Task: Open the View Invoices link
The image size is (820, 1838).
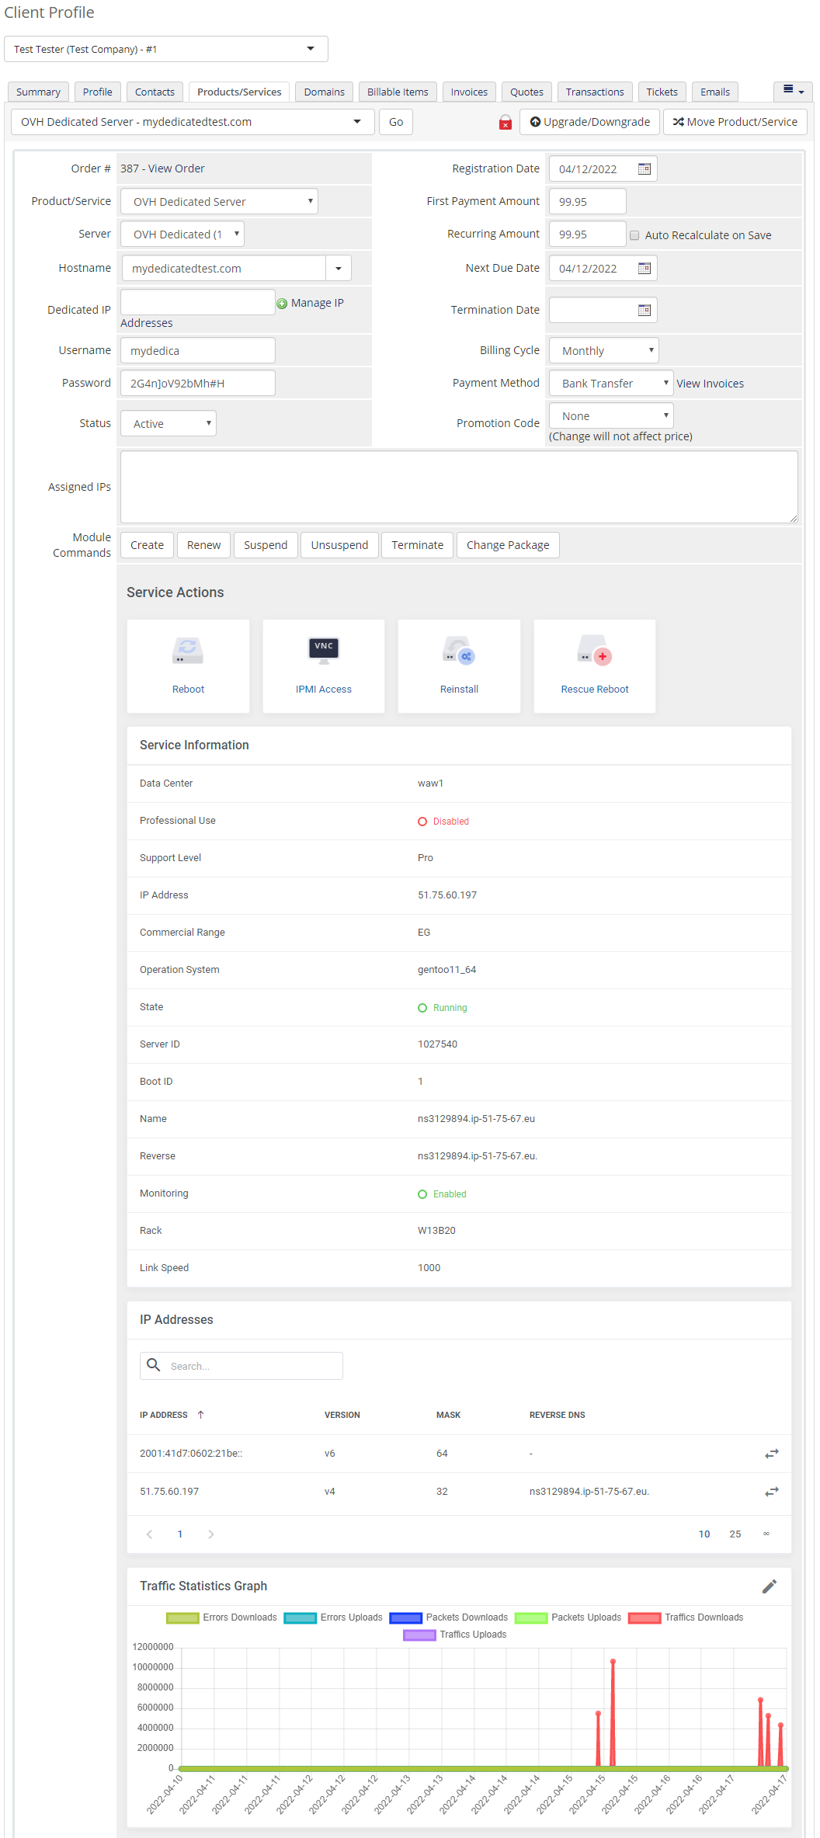Action: (x=710, y=384)
